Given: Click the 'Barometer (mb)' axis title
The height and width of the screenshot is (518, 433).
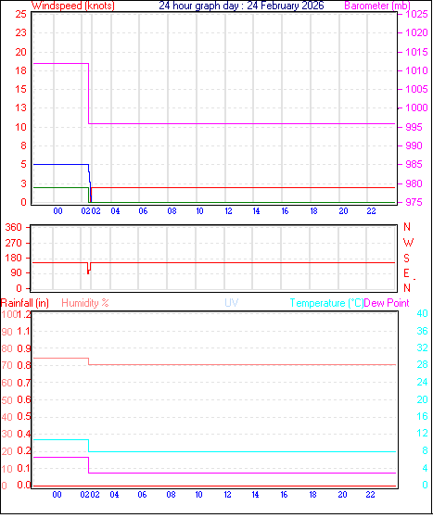Looking at the screenshot, I should pyautogui.click(x=377, y=6).
